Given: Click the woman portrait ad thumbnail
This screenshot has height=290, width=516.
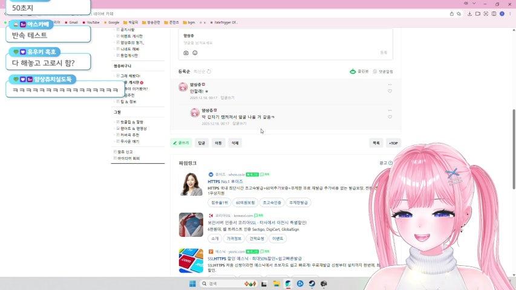Looking at the screenshot, I should click(191, 184).
